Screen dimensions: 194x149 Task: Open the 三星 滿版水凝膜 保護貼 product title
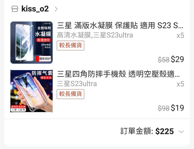120,25
